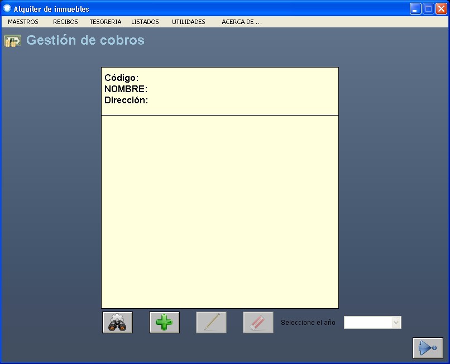Image resolution: width=450 pixels, height=364 pixels.
Task: Open the TESORERIA menu
Action: tap(106, 22)
